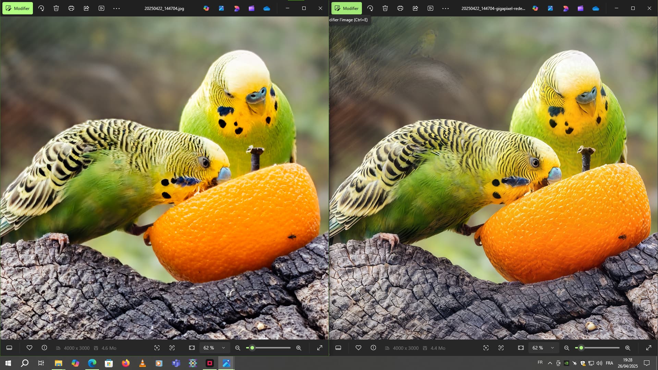Show file info for right image
Image resolution: width=658 pixels, height=370 pixels.
click(373, 348)
